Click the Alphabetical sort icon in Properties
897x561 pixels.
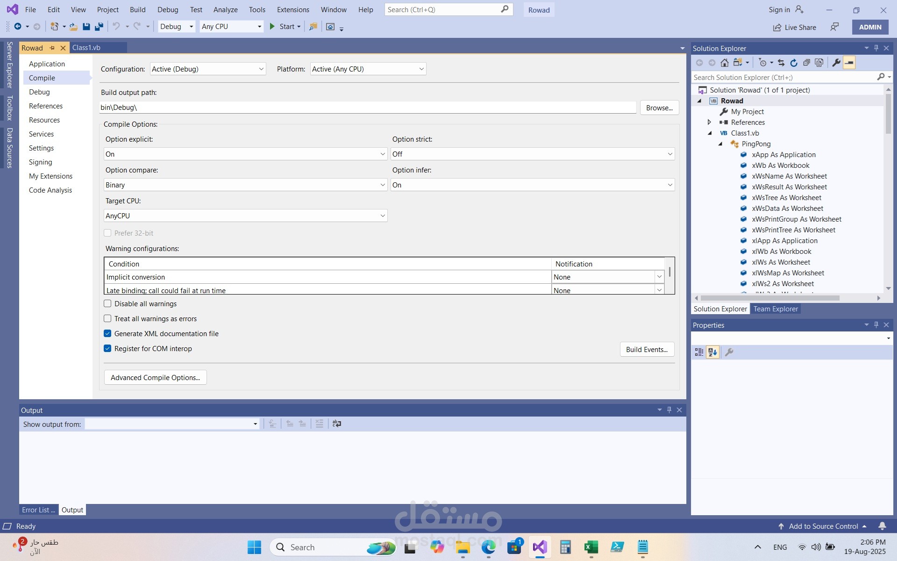tap(712, 352)
